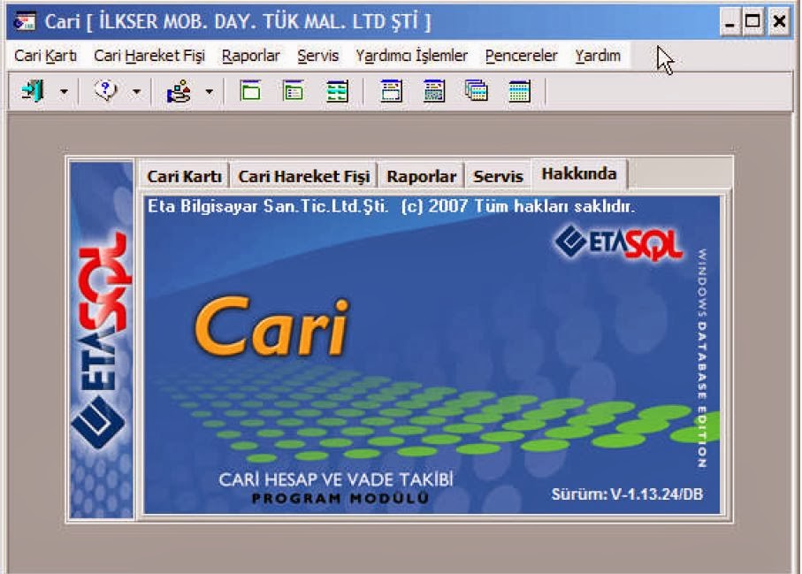Click the green window with list icon
802x574 pixels.
click(294, 91)
